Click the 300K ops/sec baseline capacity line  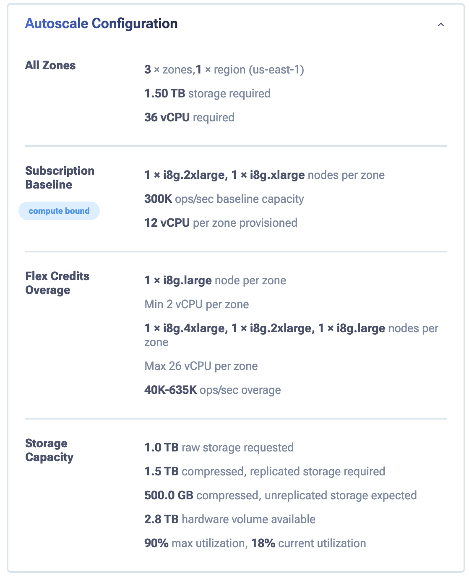point(224,199)
